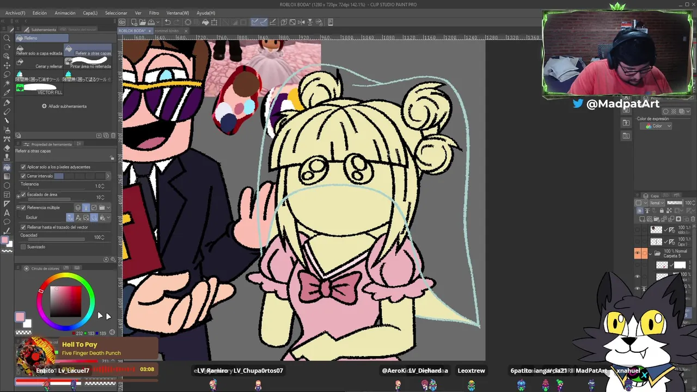The height and width of the screenshot is (392, 697).
Task: Click the Fill bucket icon in command bar
Action: [x=205, y=22]
